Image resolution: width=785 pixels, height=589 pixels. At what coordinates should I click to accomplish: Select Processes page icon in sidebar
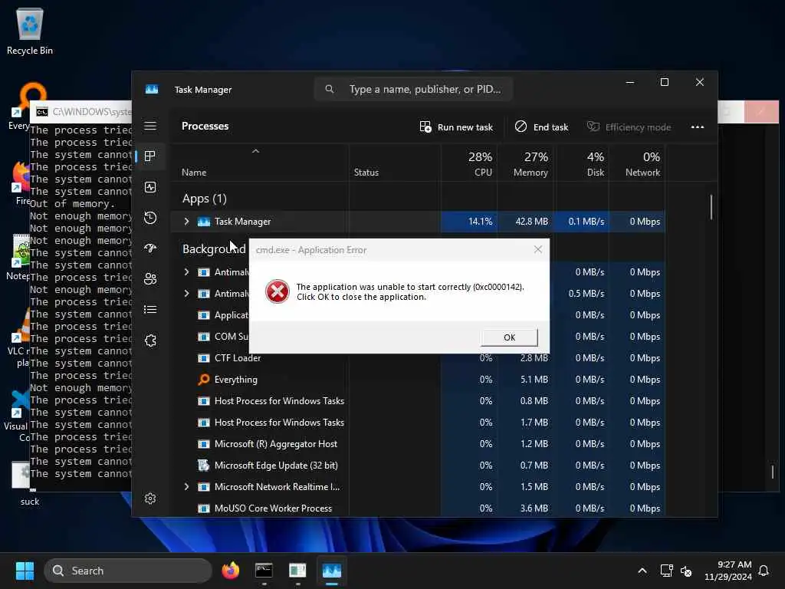(x=149, y=156)
